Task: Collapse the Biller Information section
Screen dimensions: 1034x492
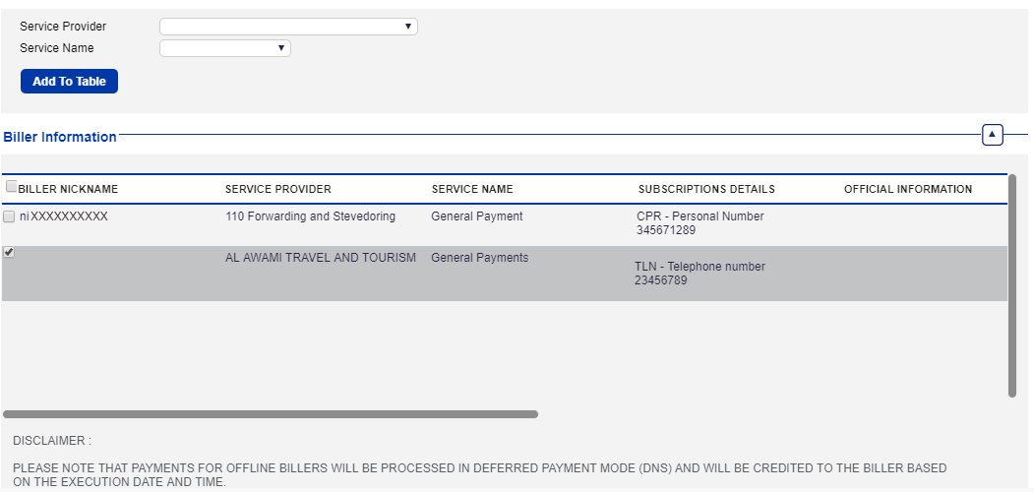Action: pyautogui.click(x=992, y=135)
